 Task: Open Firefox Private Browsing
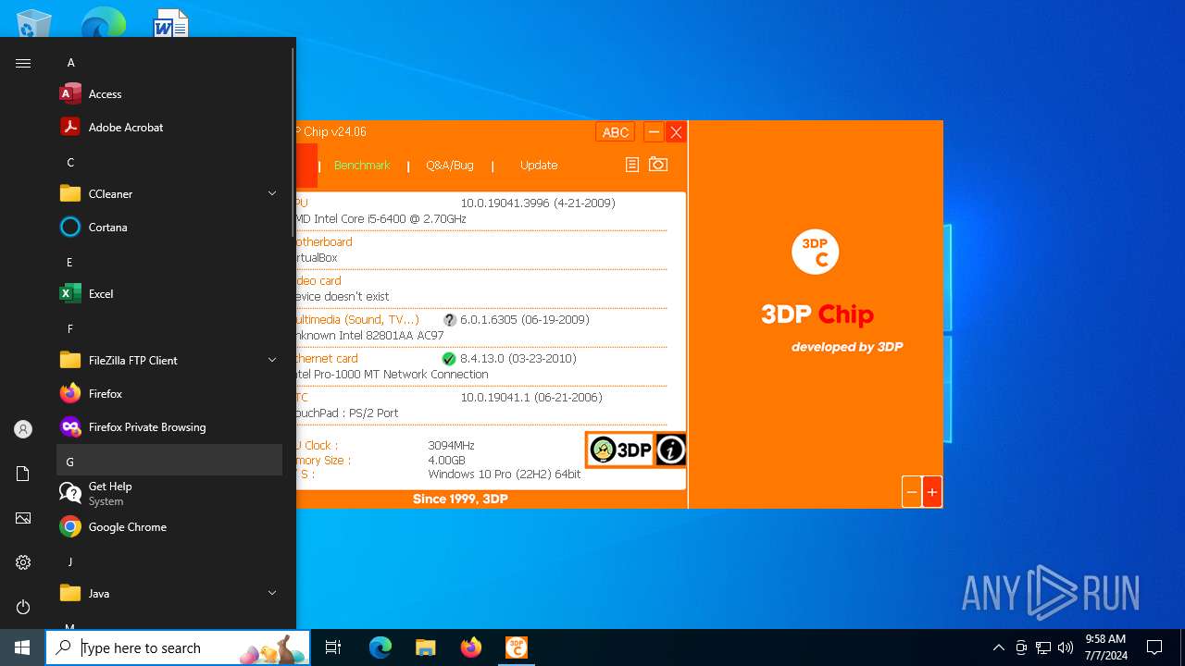pos(169,427)
